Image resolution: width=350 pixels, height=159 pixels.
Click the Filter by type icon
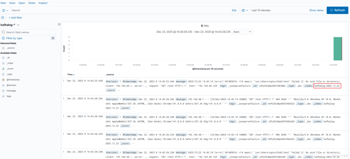3,38
